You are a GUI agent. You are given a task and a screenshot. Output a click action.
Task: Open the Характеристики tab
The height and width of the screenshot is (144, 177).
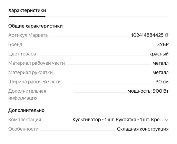click(x=27, y=10)
